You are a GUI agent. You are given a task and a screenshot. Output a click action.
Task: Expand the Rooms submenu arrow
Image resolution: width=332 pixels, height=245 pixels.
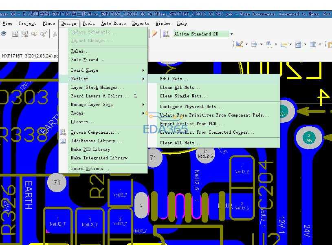click(143, 113)
